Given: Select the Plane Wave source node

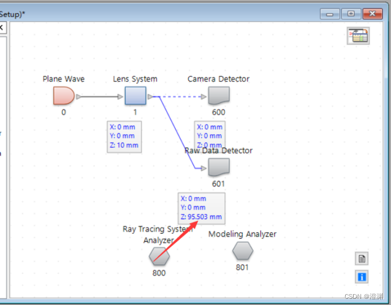Looking at the screenshot, I should [x=64, y=96].
